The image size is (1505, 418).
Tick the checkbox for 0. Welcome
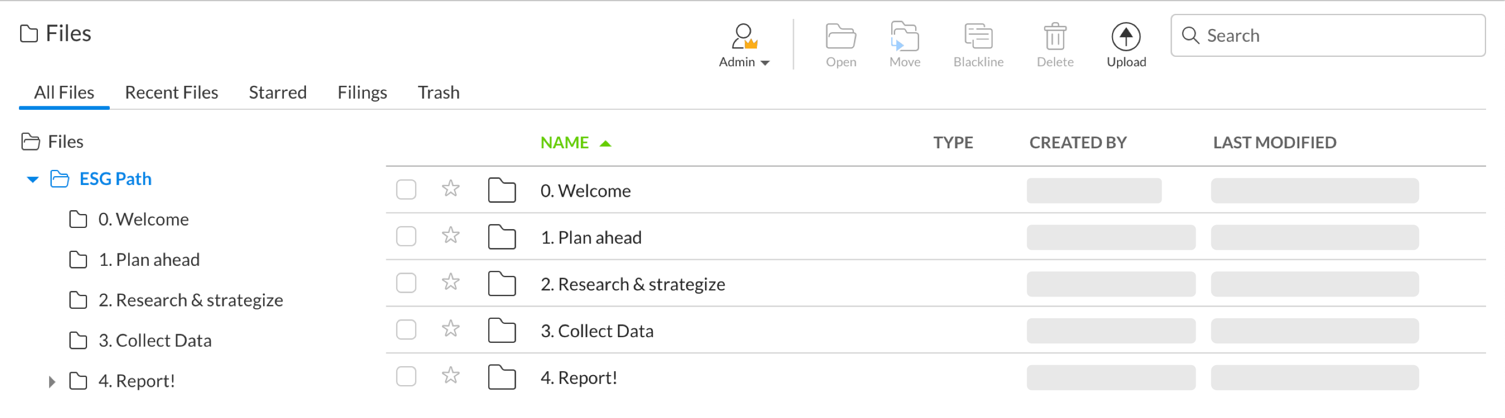coord(406,189)
